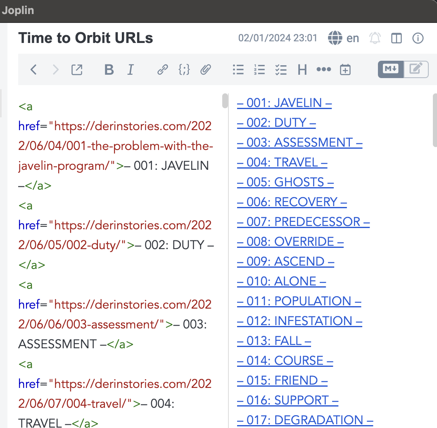Apply bold formatting
437x428 pixels.
(x=109, y=69)
